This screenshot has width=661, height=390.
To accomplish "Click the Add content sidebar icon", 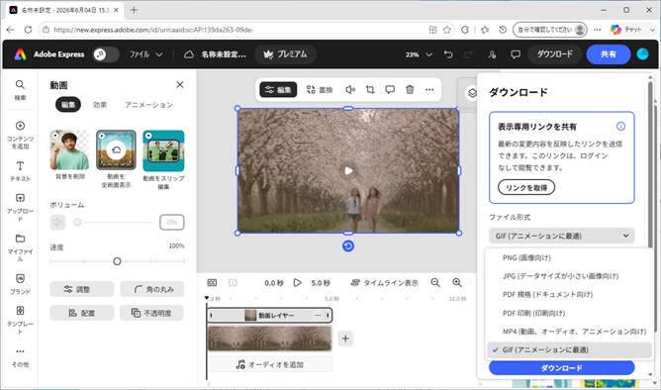I will [20, 135].
